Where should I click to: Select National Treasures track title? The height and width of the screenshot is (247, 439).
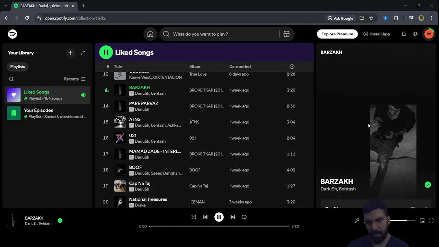pyautogui.click(x=148, y=199)
